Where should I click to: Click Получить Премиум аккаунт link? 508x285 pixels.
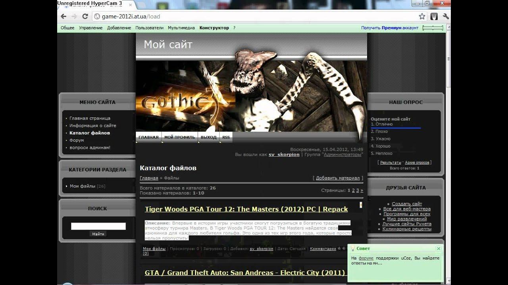390,28
